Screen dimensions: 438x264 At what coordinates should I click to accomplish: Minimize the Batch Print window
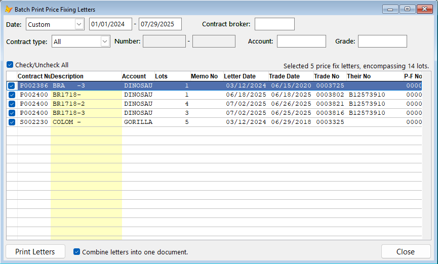tap(390, 9)
